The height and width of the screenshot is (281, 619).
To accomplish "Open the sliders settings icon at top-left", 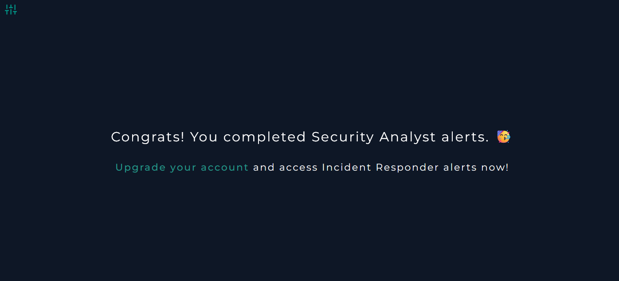I will coord(11,9).
